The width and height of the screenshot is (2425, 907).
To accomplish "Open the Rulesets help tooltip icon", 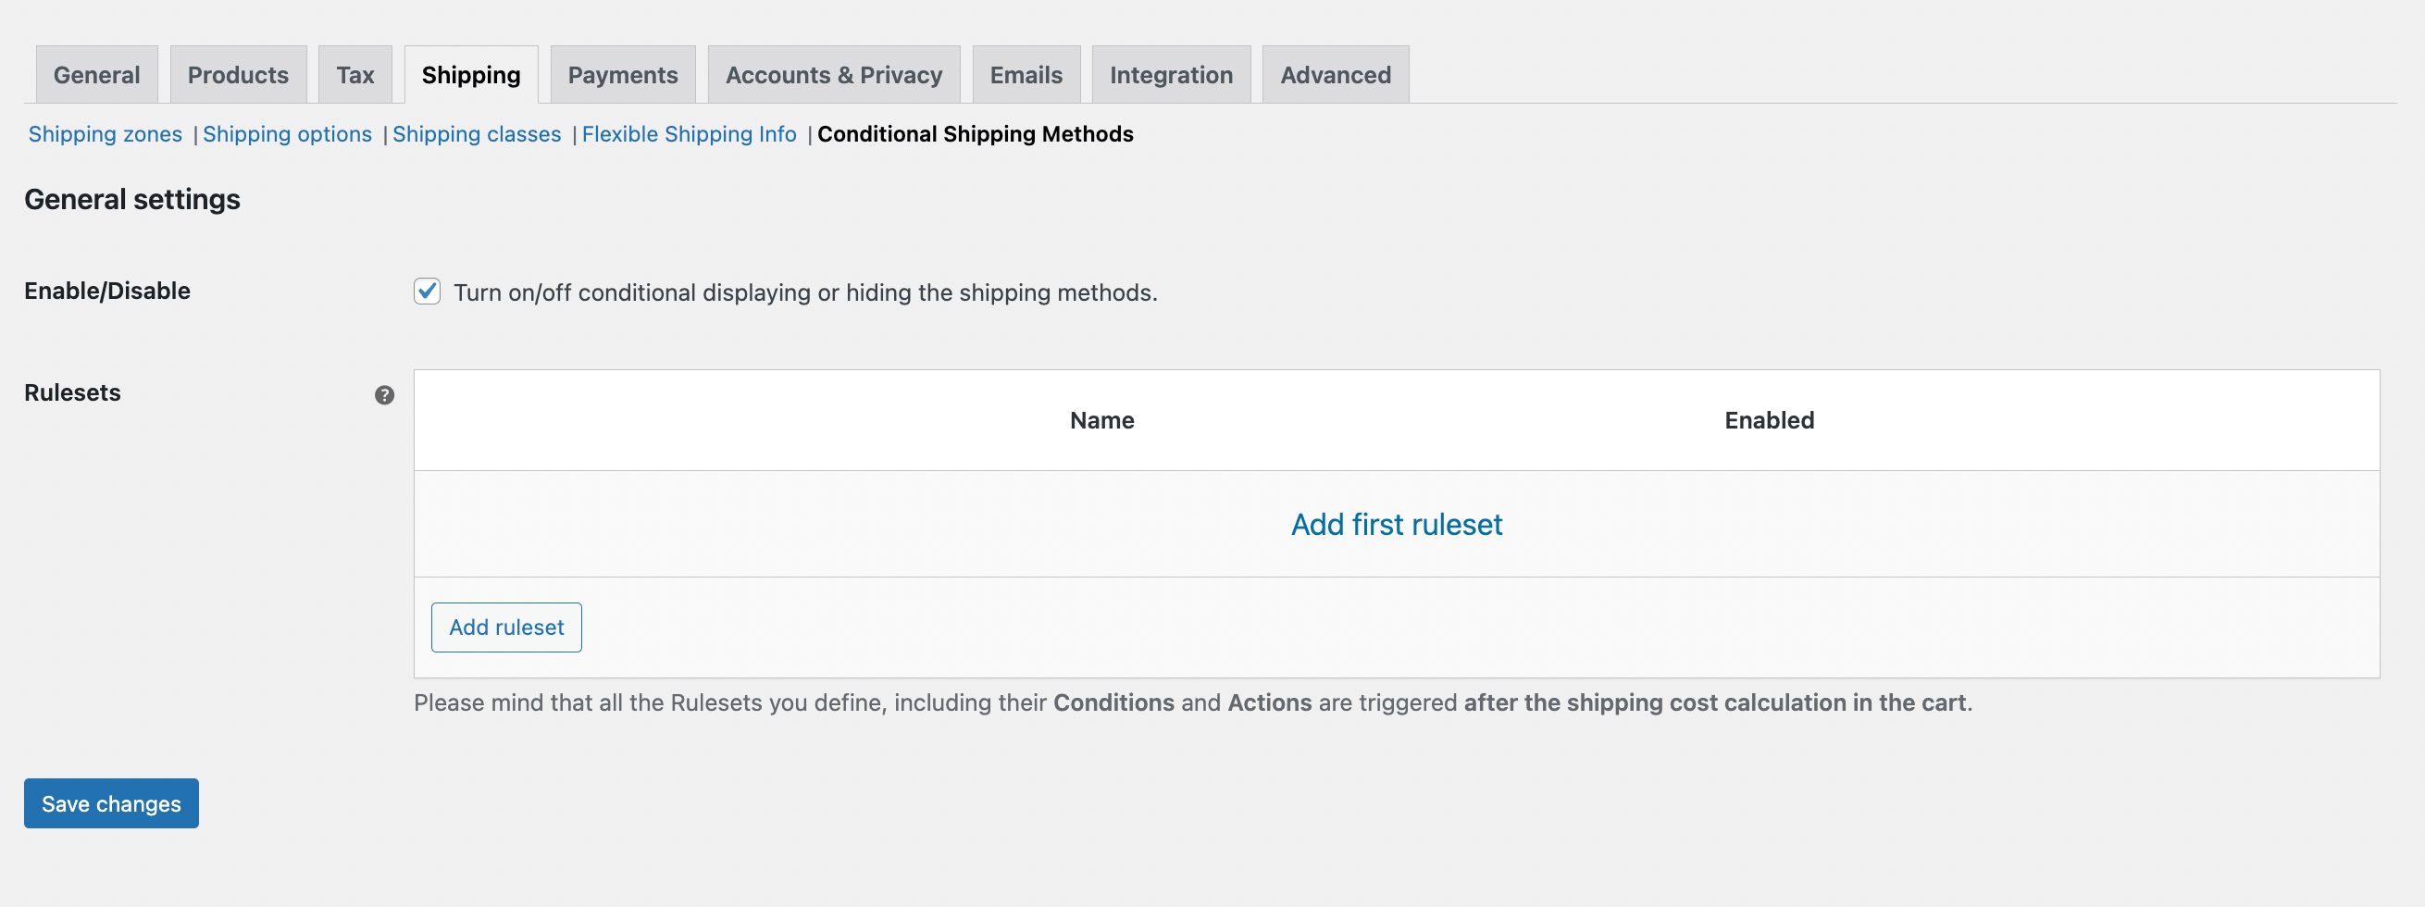I will [383, 396].
